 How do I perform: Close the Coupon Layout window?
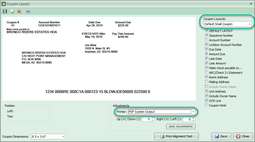click(251, 4)
